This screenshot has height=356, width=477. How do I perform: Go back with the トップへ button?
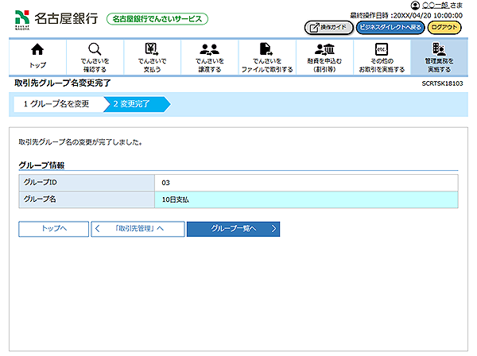(x=54, y=229)
